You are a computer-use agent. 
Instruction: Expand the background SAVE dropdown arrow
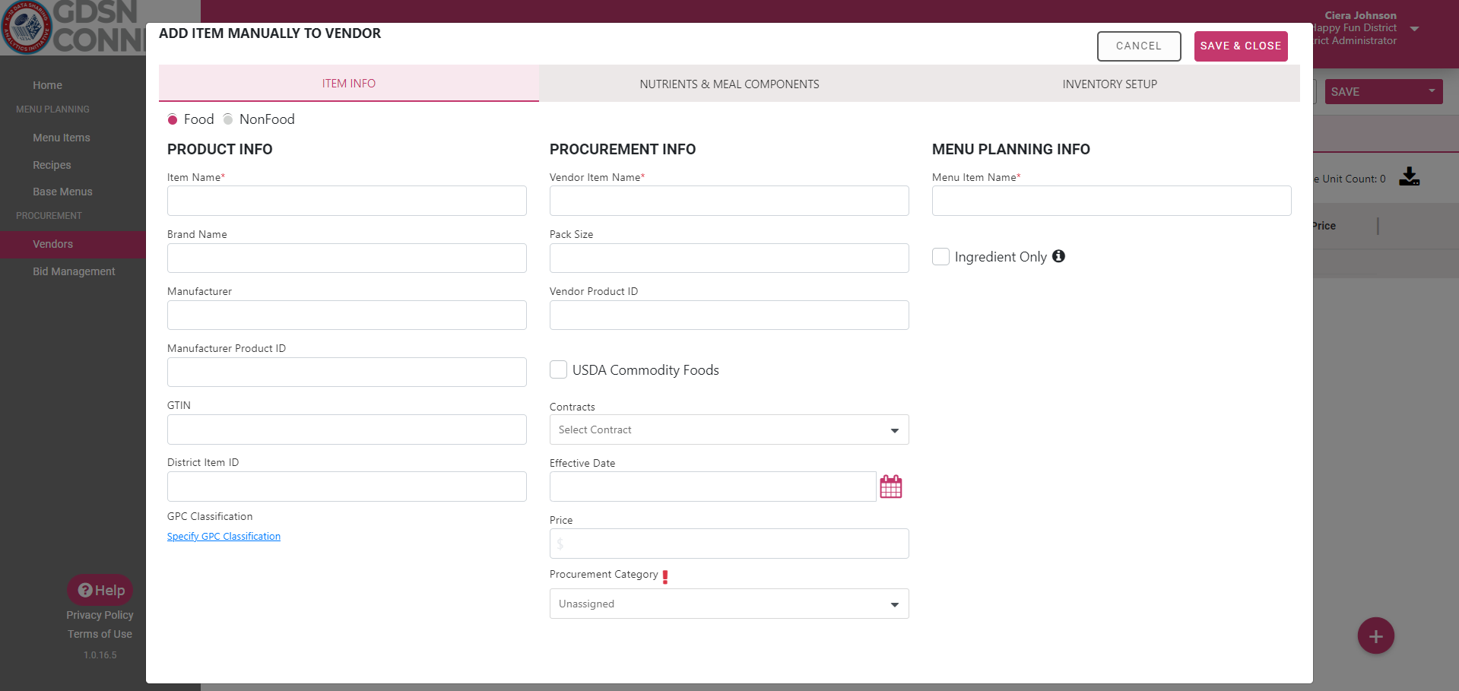click(x=1432, y=91)
